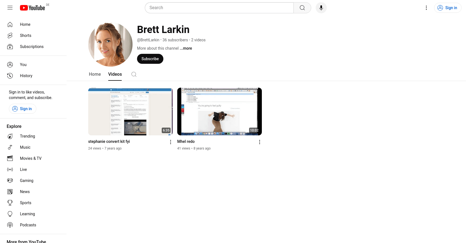Start voice search with microphone
Screen dimensions: 466x243
[x=321, y=8]
